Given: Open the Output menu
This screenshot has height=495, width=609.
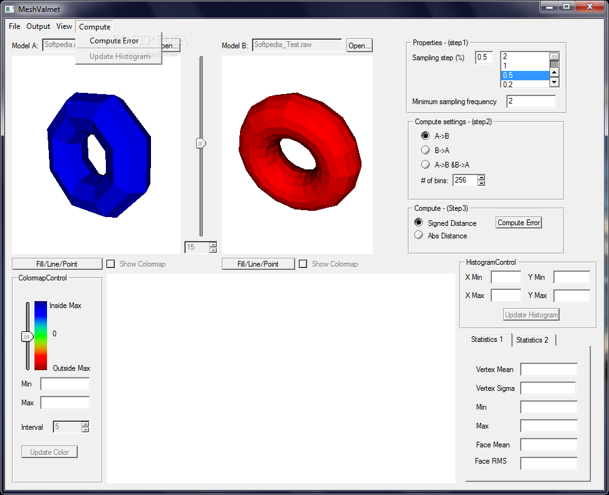Looking at the screenshot, I should click(38, 26).
